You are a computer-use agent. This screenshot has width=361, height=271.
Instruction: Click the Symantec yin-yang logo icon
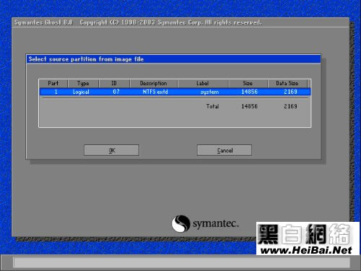tap(180, 223)
